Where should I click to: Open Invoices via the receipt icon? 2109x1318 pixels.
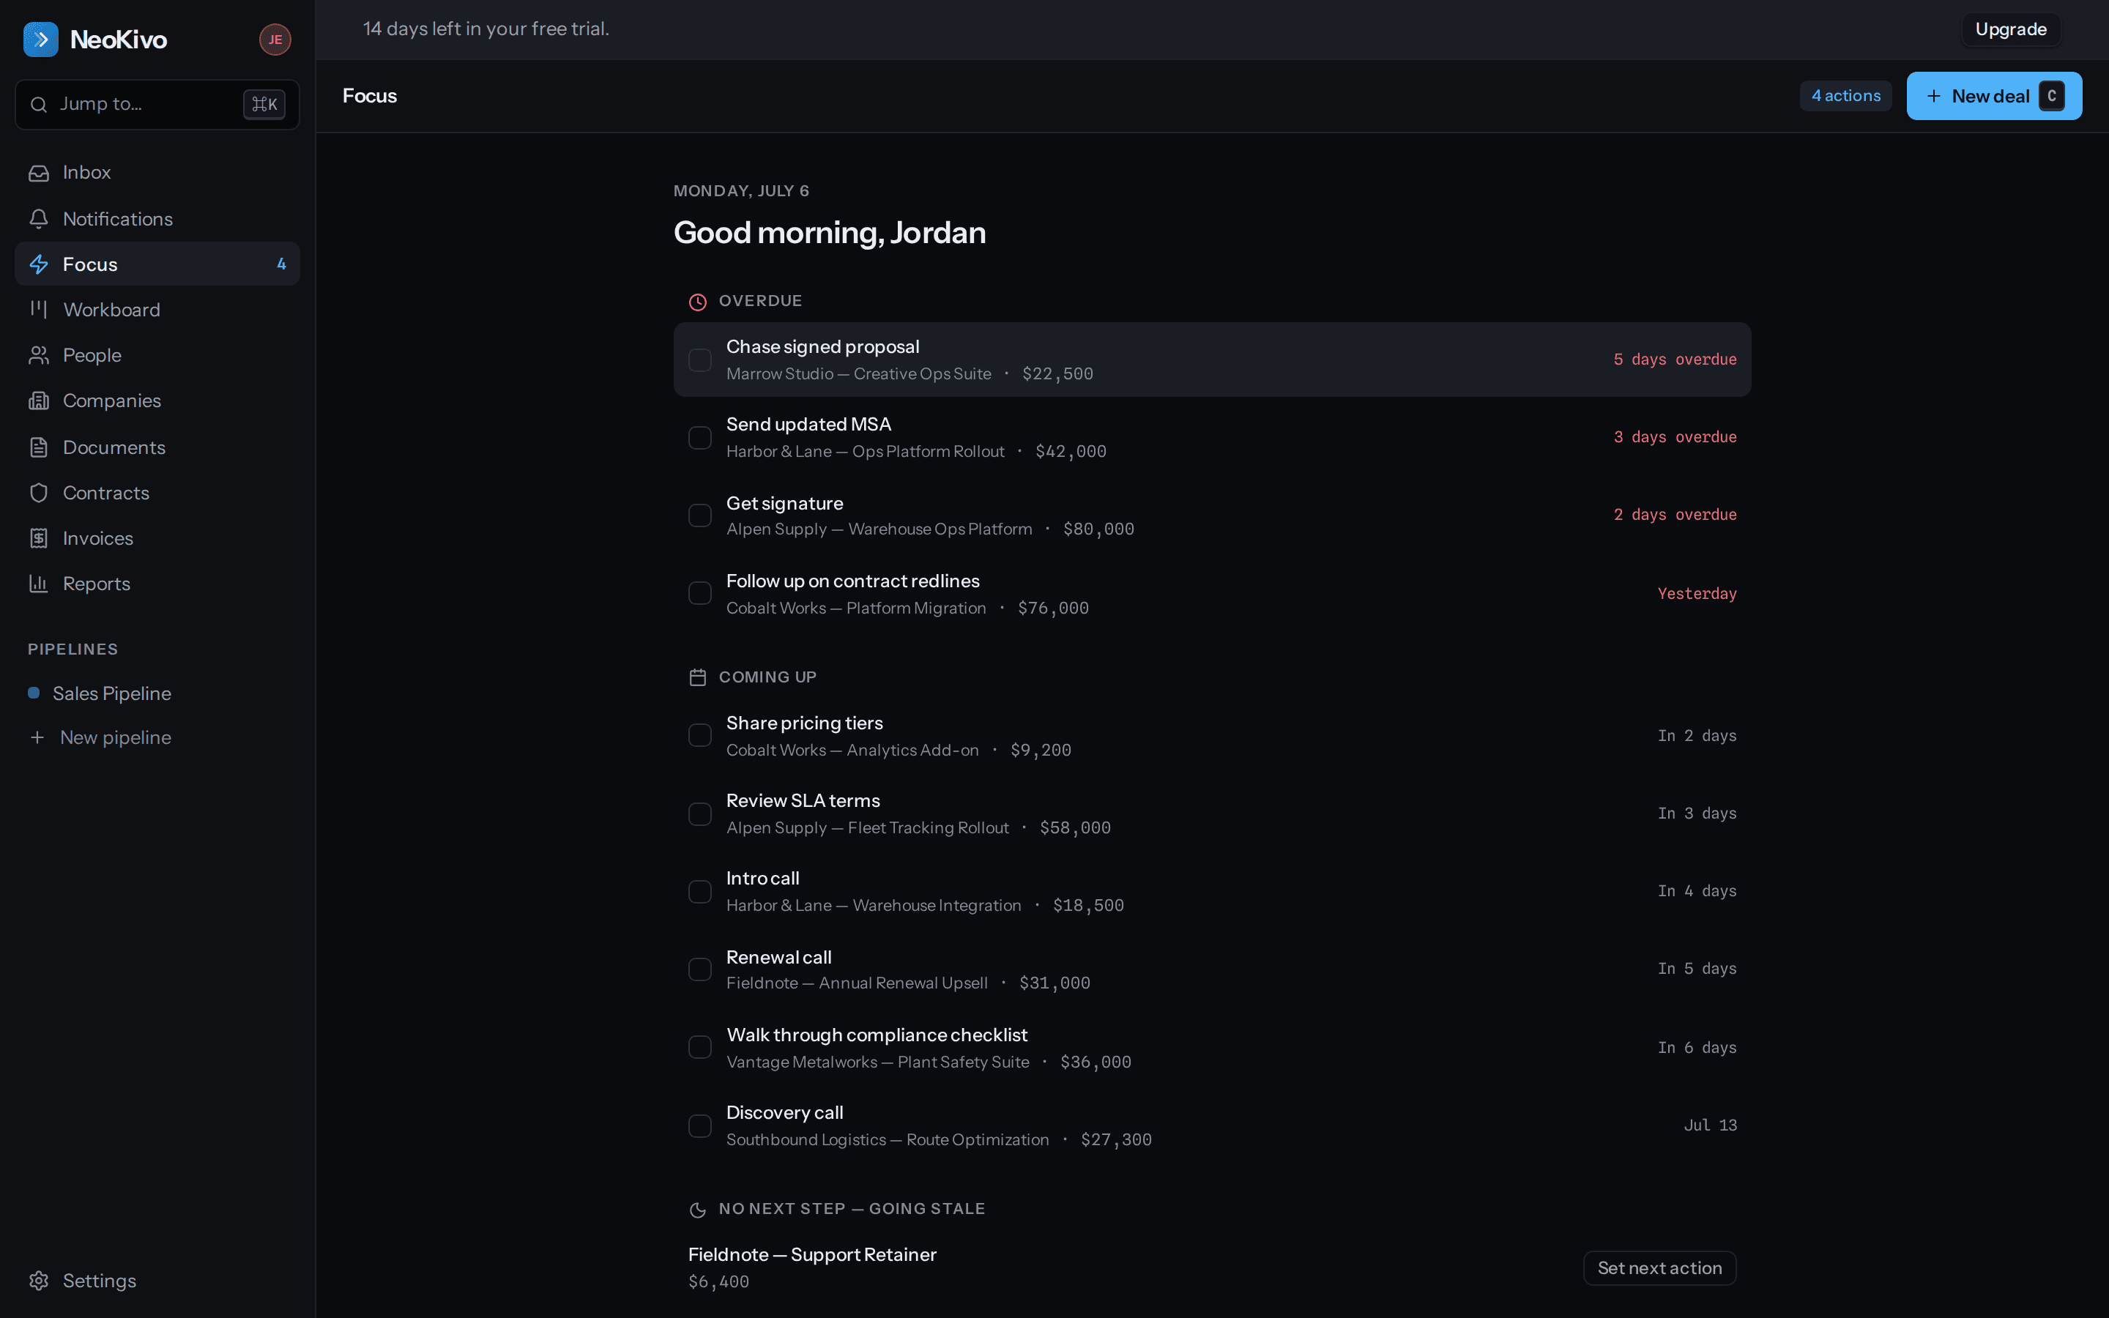coord(38,539)
